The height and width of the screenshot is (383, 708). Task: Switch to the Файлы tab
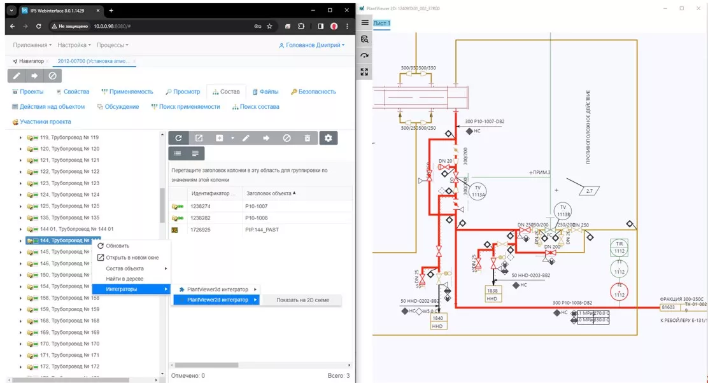pyautogui.click(x=265, y=92)
